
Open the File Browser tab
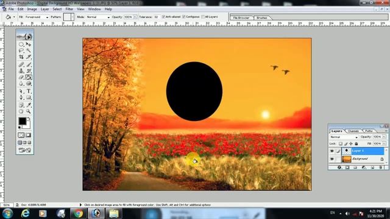tap(241, 18)
